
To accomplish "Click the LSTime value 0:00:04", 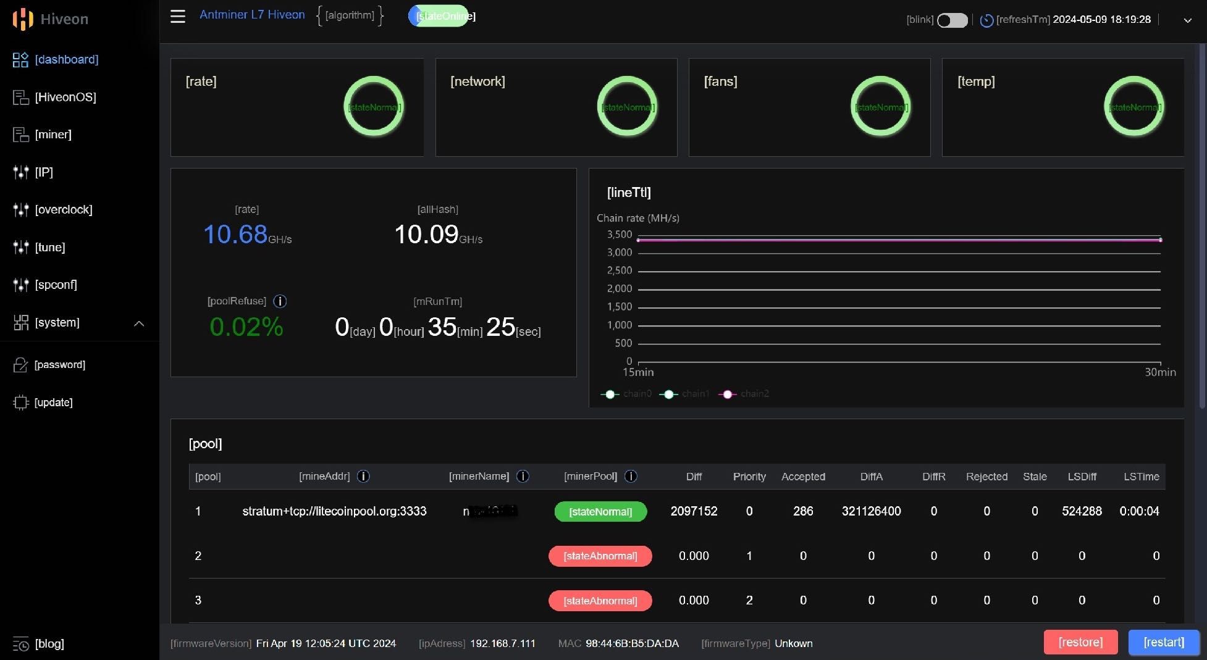I will 1139,511.
